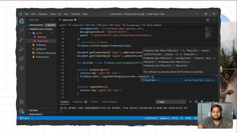Screen dimensions: 237x133
Task: Open the Selection menu
Action: (43, 14)
